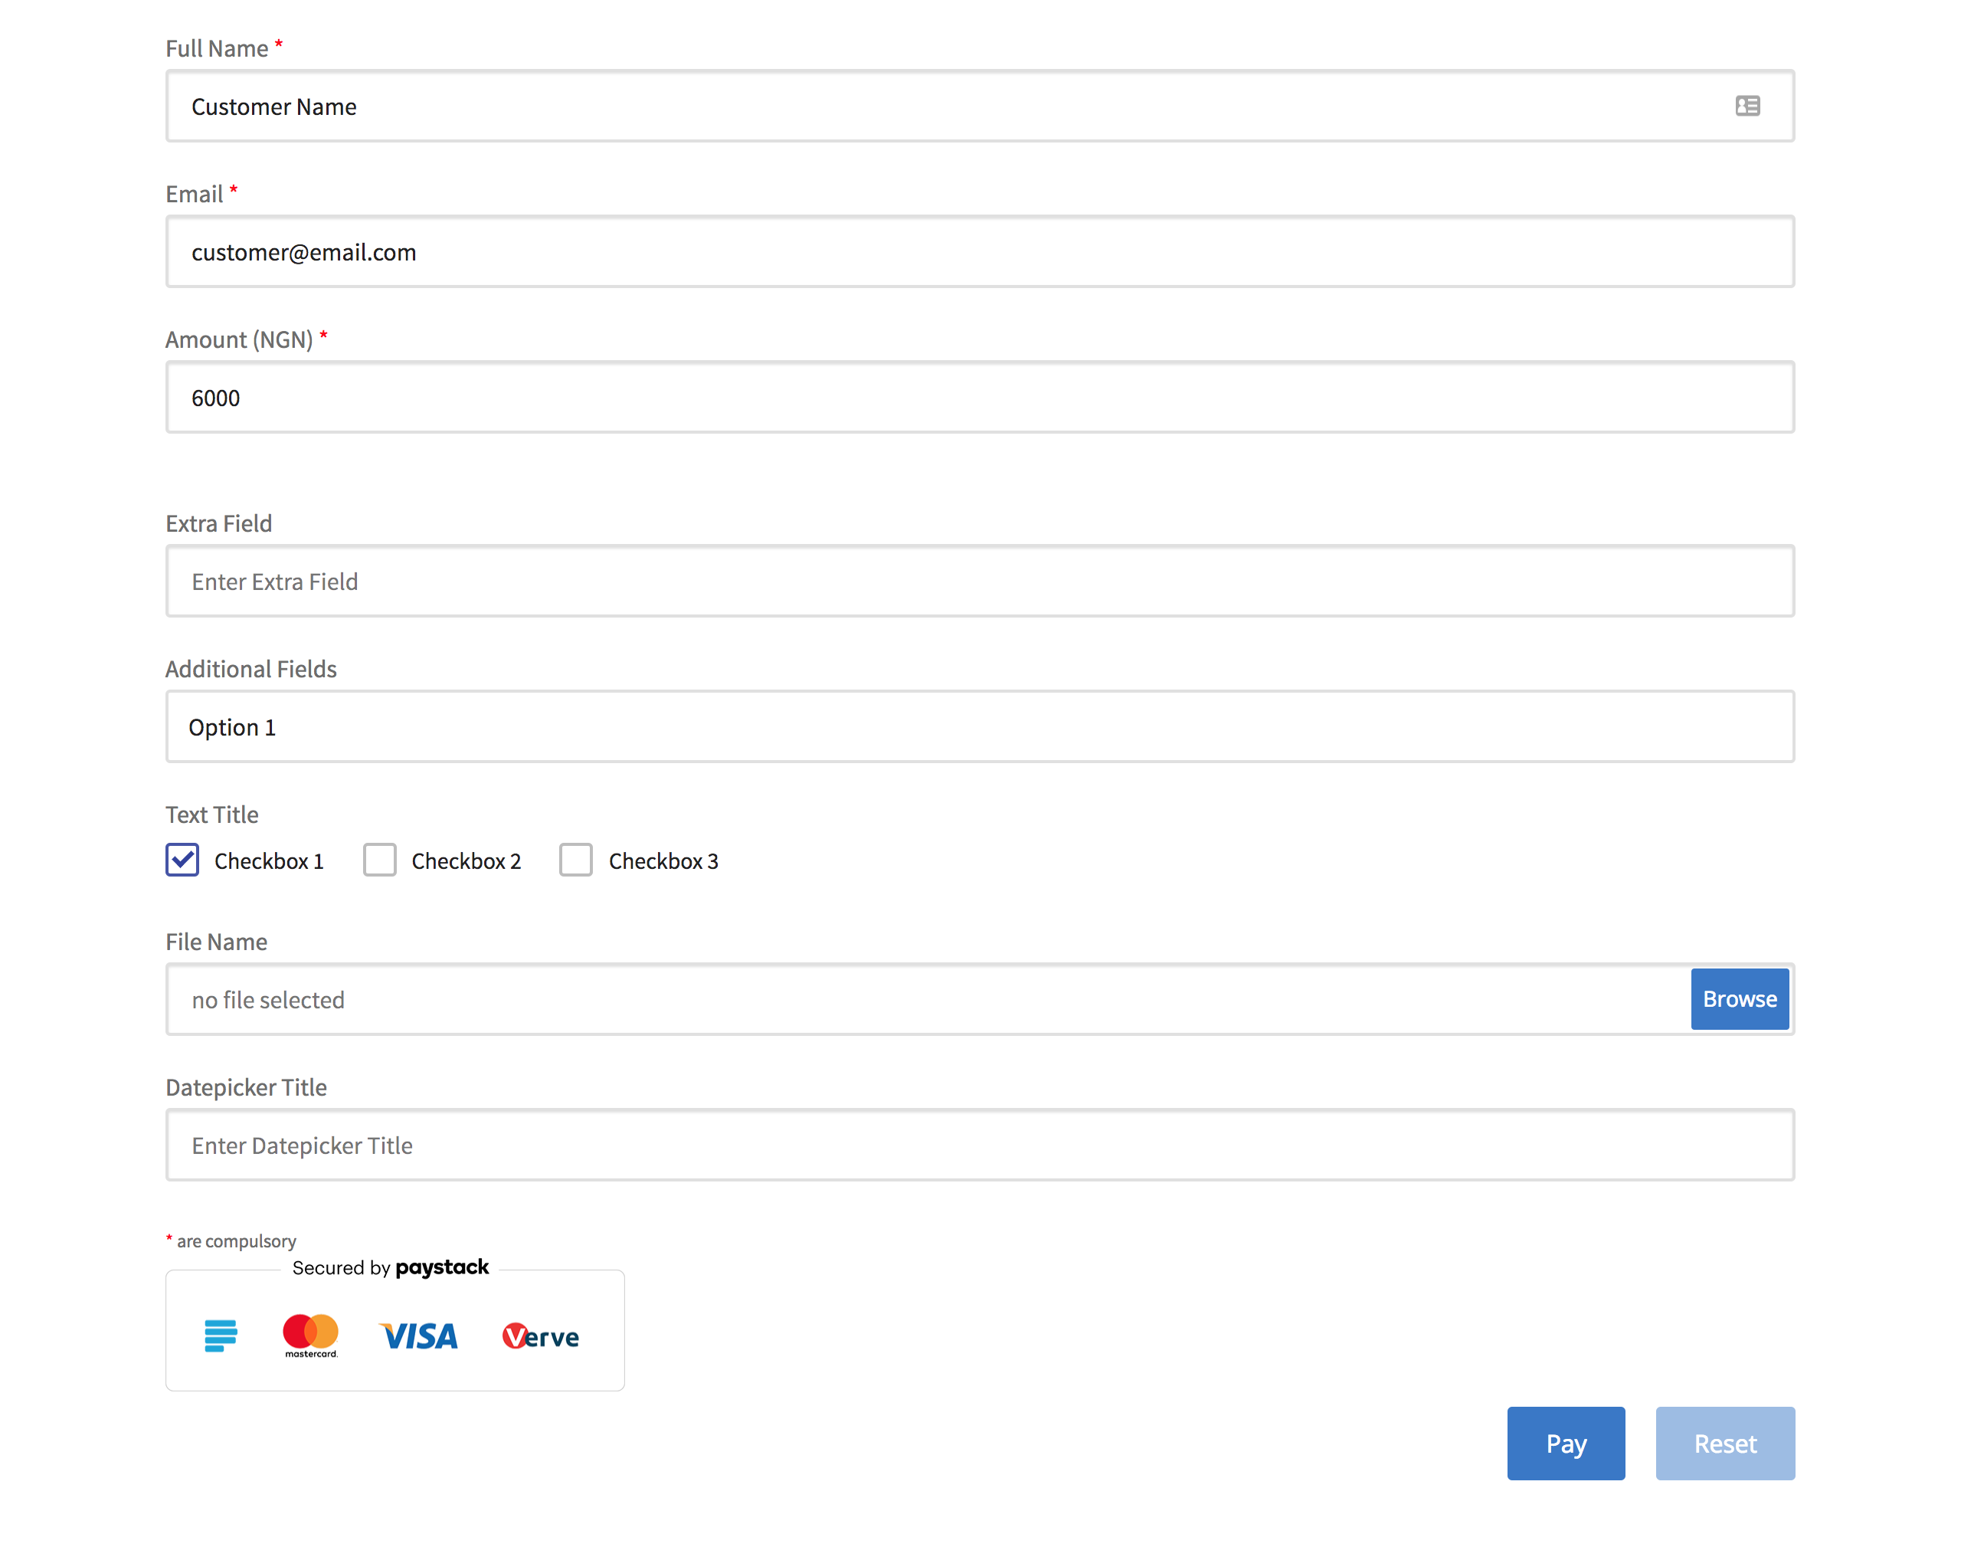This screenshot has height=1560, width=1961.
Task: Click Browse to choose a file
Action: click(x=1739, y=999)
